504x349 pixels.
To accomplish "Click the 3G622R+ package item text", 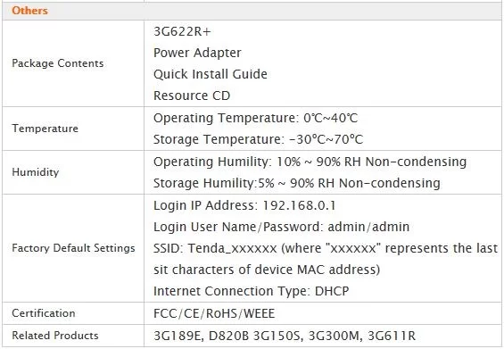I will [182, 31].
